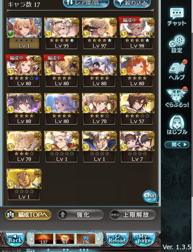Switch to 上限解放 uncap tab

[x=133, y=215]
